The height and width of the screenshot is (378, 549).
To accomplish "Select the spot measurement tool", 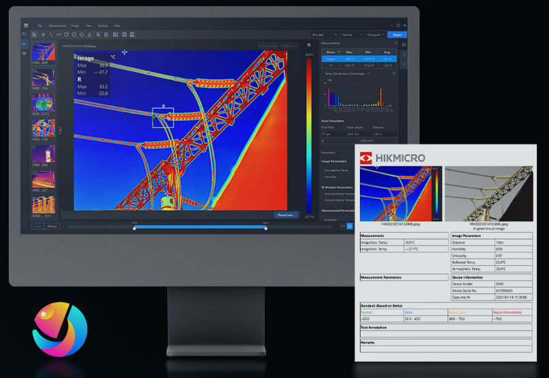I will (x=44, y=34).
